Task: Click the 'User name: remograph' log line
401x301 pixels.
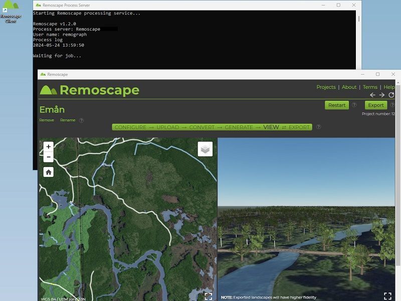Action: 60,35
